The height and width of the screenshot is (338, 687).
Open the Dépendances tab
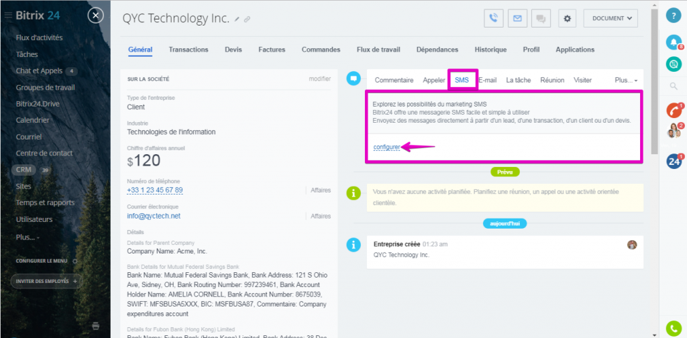tap(437, 50)
